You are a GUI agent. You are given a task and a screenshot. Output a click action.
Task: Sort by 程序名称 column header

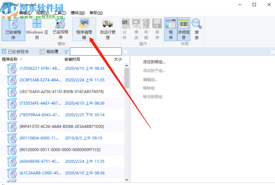pos(31,59)
